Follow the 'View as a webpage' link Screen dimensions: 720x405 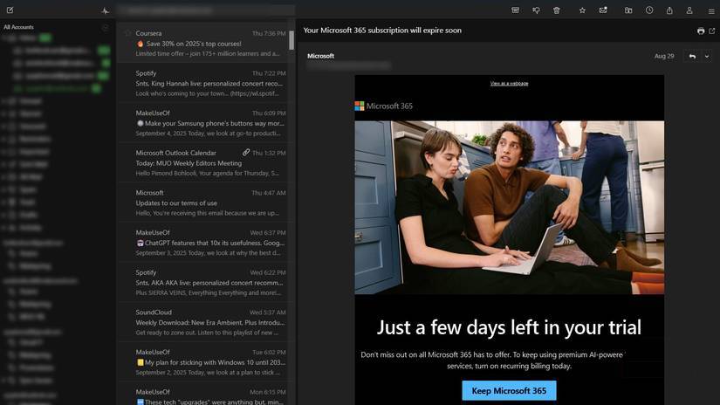pyautogui.click(x=509, y=84)
